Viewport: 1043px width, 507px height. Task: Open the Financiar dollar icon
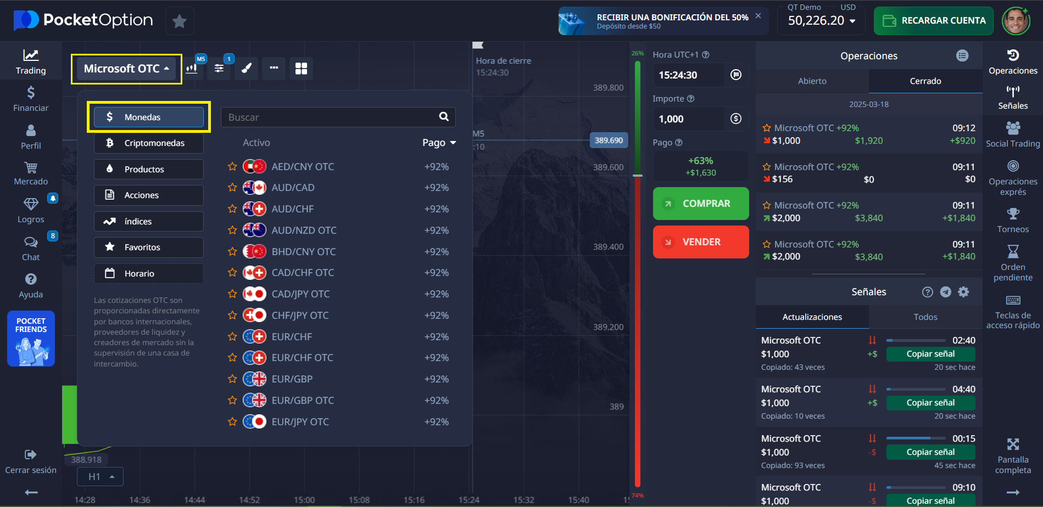coord(31,92)
